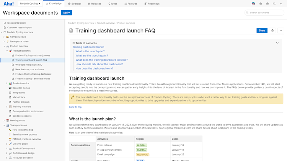Click the Back to top link

[x=75, y=107]
